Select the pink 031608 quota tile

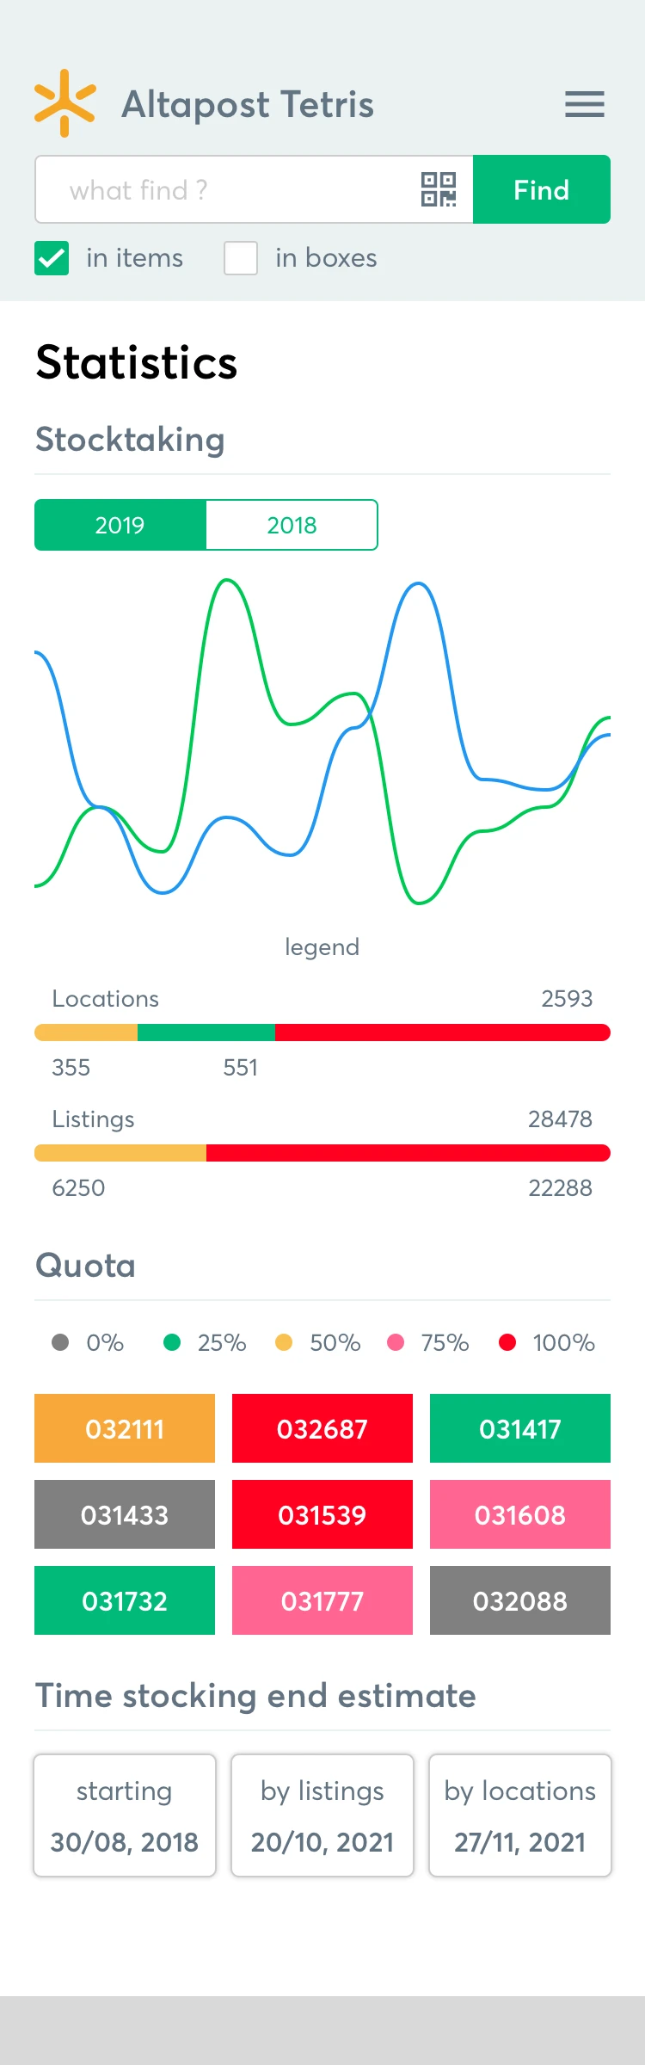(520, 1514)
